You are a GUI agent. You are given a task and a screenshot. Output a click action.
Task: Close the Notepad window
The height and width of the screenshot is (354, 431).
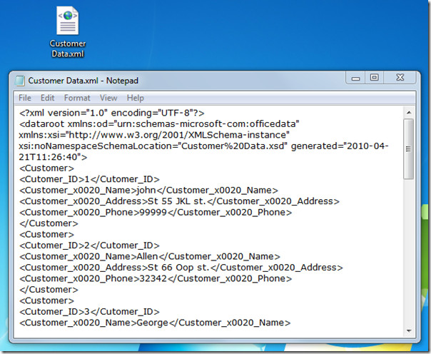point(400,78)
